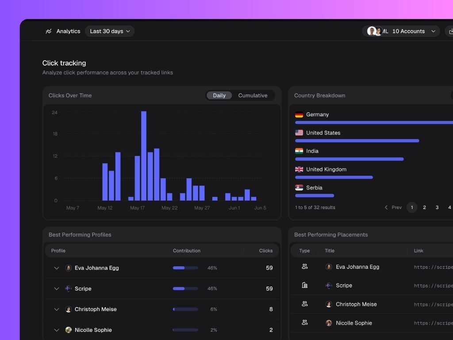The width and height of the screenshot is (453, 340).
Task: Click Eva Johanna Egg avatar in Placements table
Action: click(329, 267)
